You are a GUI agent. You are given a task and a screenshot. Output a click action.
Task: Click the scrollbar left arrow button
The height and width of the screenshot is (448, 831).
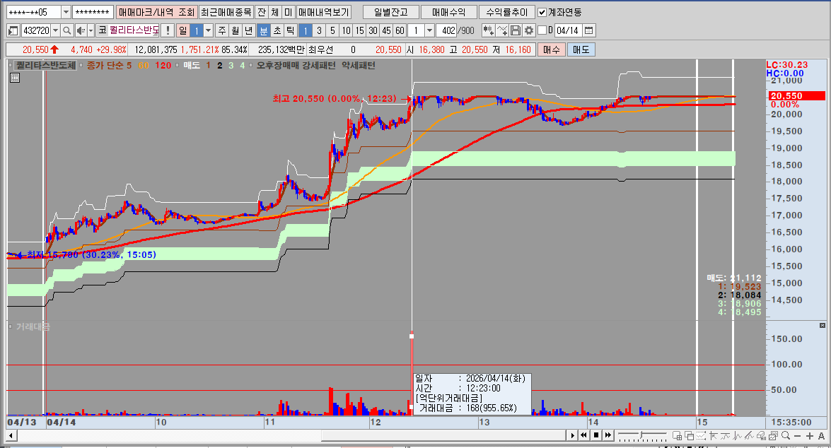[x=11, y=436]
